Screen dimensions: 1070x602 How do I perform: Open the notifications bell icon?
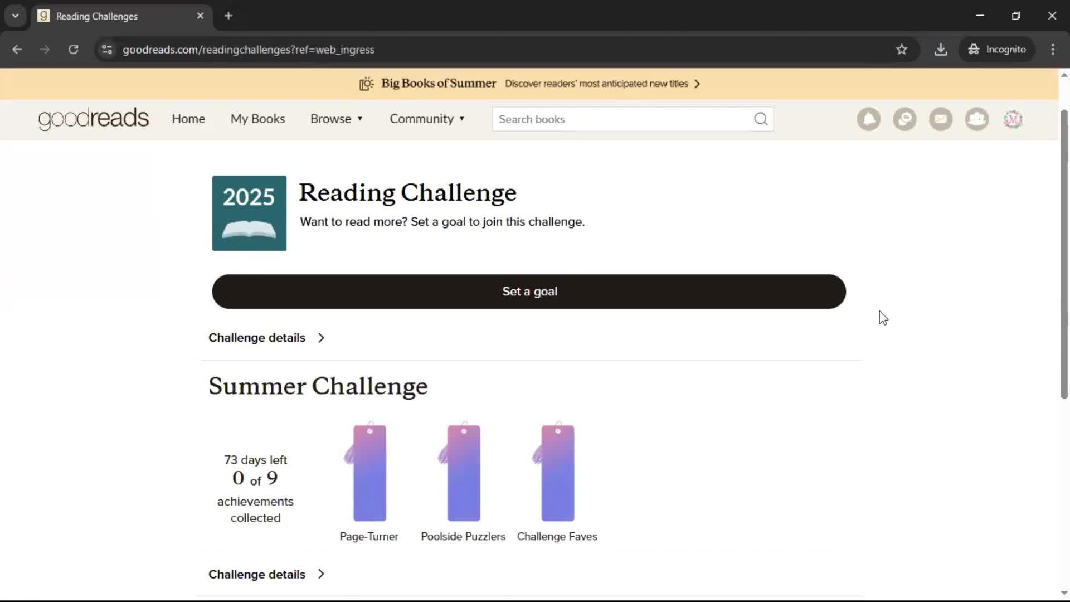click(868, 119)
